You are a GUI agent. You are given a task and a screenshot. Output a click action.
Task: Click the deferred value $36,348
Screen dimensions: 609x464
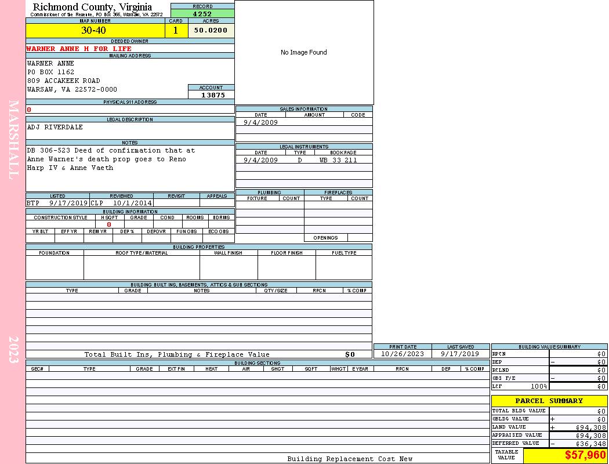pyautogui.click(x=590, y=444)
